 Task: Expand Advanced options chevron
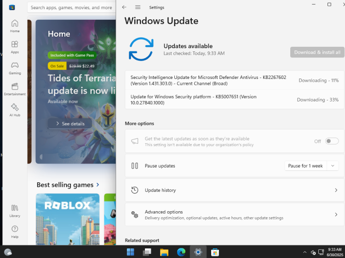[336, 214]
